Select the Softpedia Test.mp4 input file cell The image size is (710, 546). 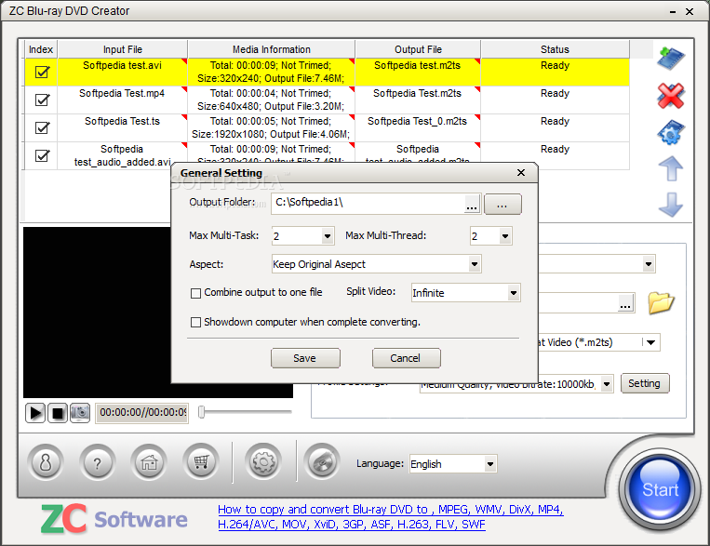122,100
